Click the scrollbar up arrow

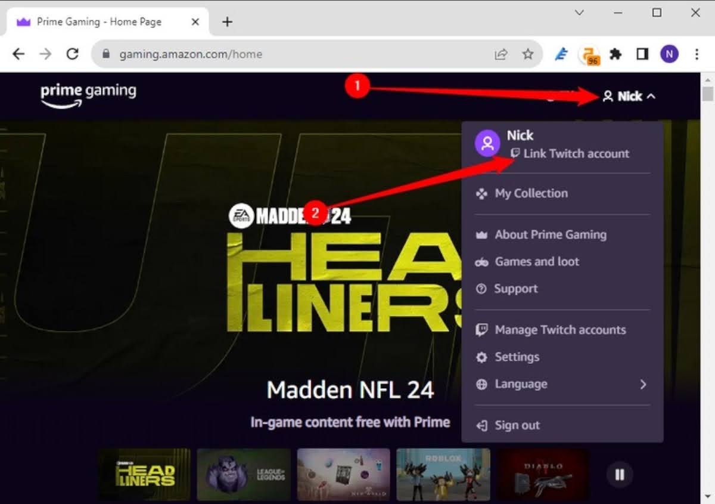(x=708, y=79)
